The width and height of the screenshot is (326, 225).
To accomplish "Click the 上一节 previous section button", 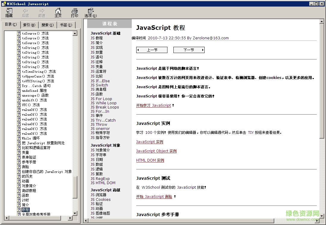I will tap(152, 50).
